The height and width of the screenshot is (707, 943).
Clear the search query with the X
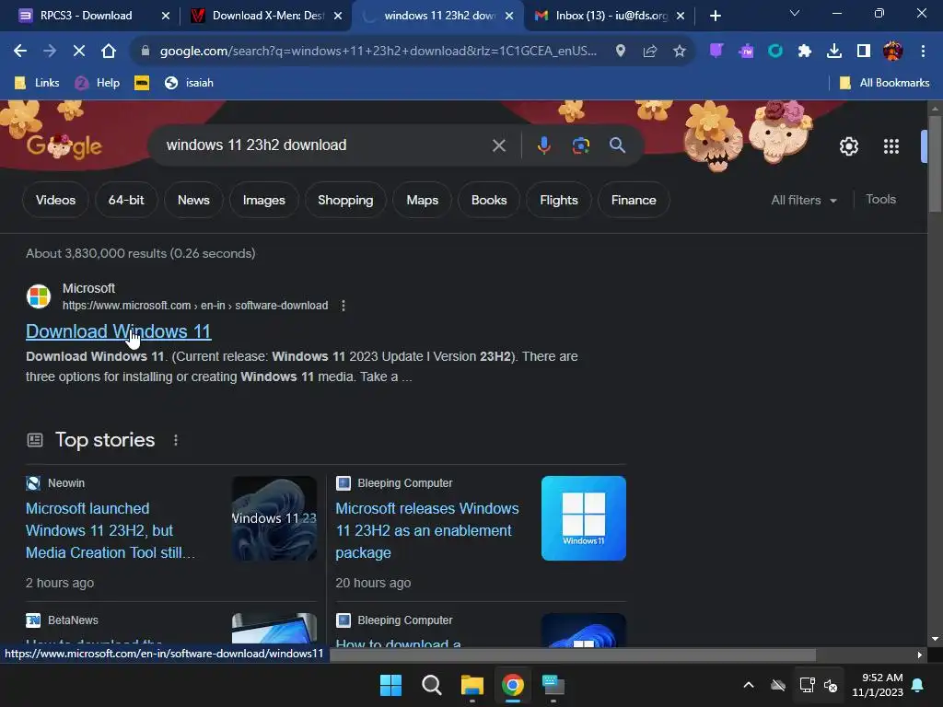pyautogui.click(x=498, y=145)
